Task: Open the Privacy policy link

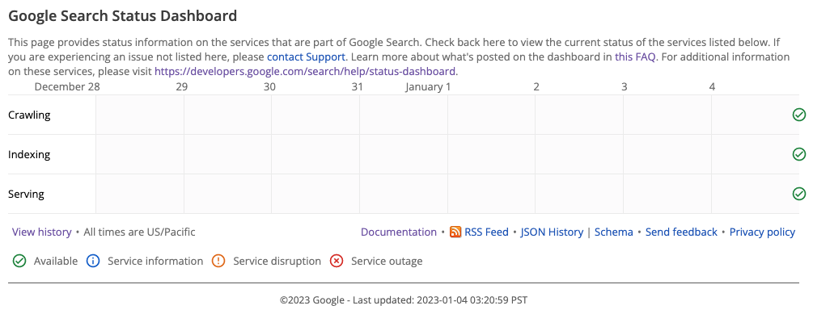Action: click(x=762, y=232)
